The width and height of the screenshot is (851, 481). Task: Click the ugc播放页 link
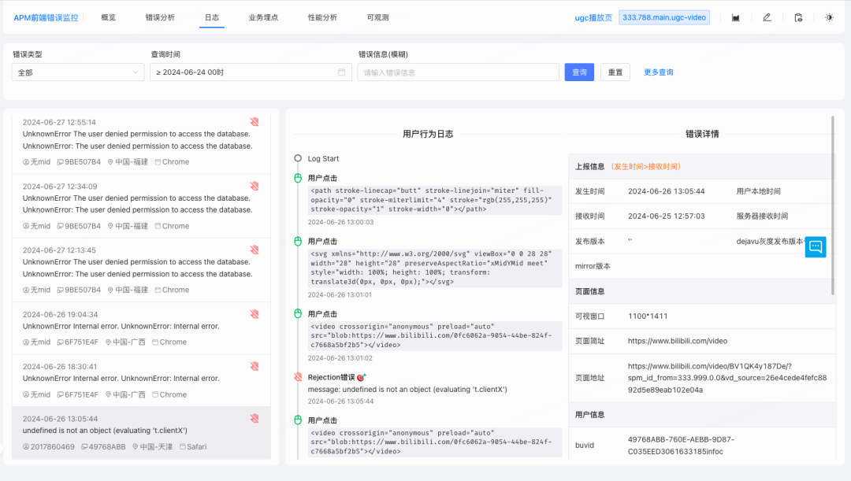click(x=593, y=18)
